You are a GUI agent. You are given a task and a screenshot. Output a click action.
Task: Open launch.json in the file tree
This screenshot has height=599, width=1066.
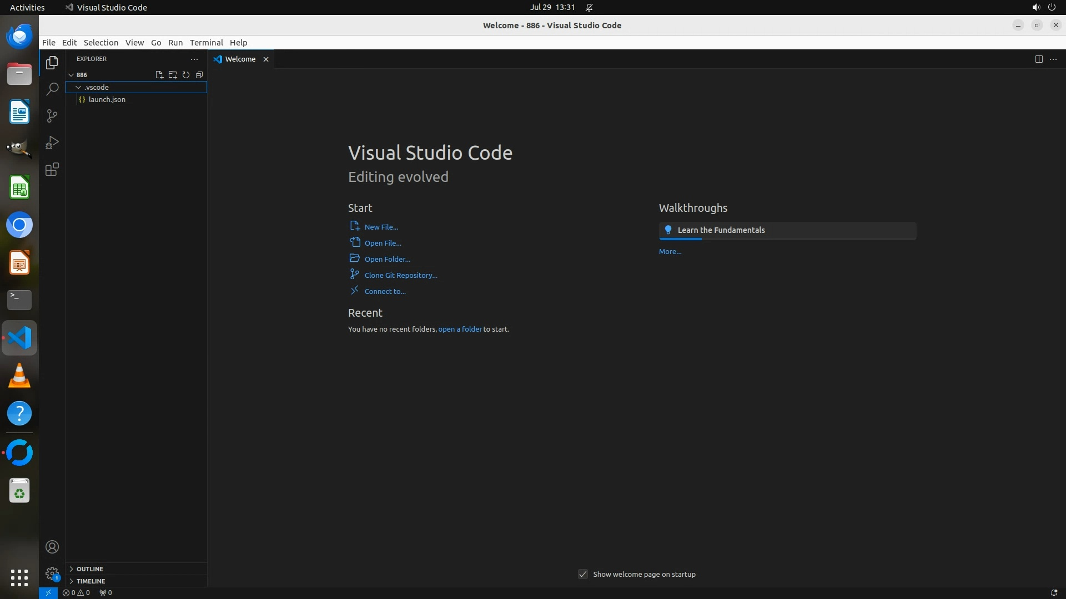point(107,100)
